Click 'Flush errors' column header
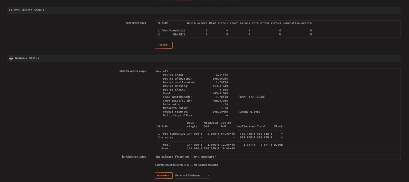The width and height of the screenshot is (409, 182). (240, 23)
